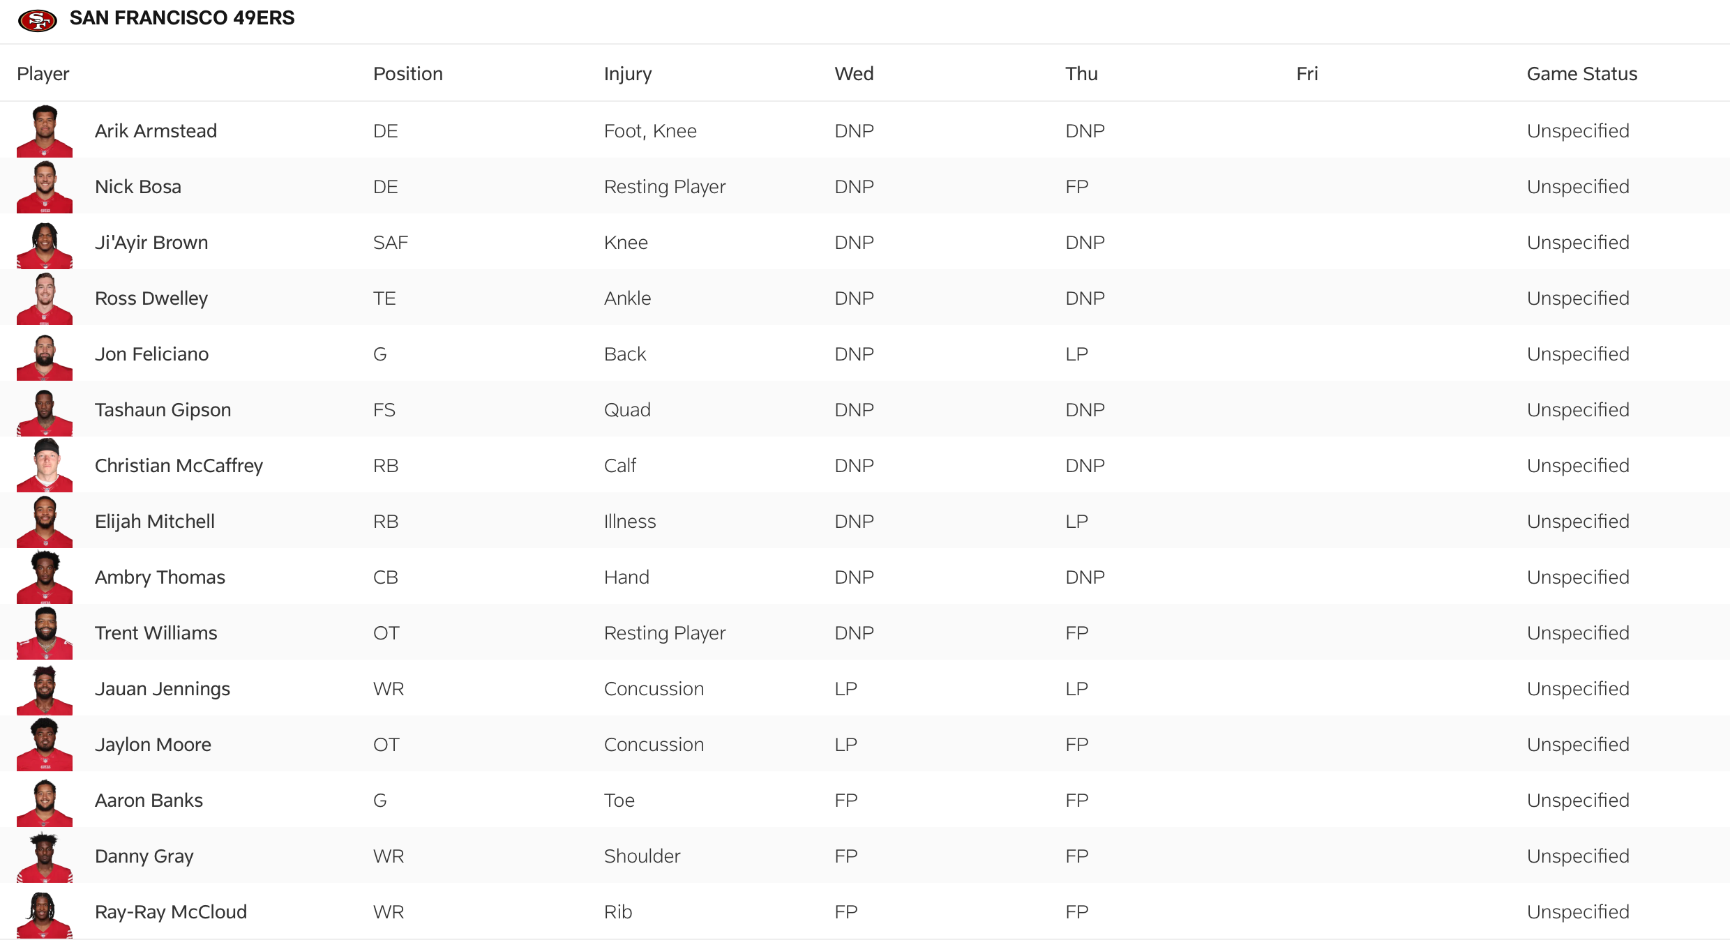Select Ray-Ray McCloud's headshot thumbnail
This screenshot has width=1730, height=940.
[x=45, y=912]
